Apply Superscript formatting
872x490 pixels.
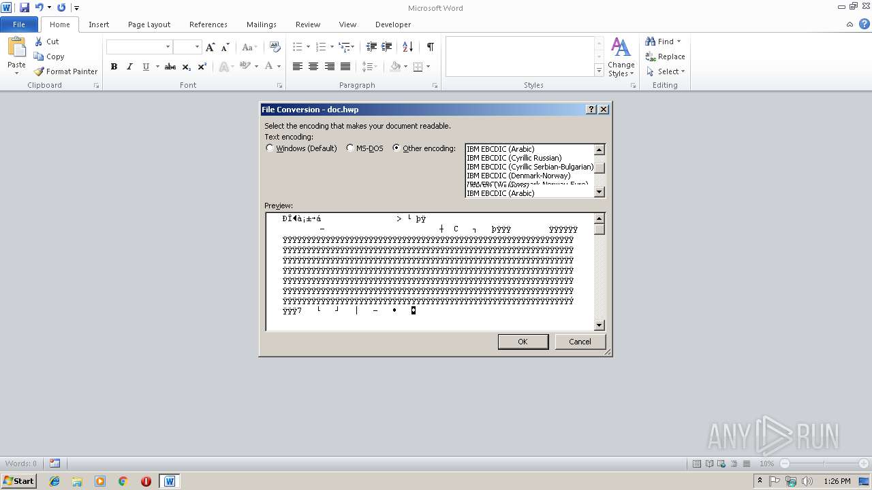[x=202, y=66]
